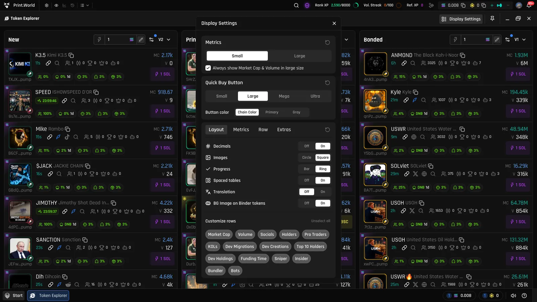Viewport: 537px width, 302px height.
Task: Turn BG Image on Binder tokens off
Action: 307,203
